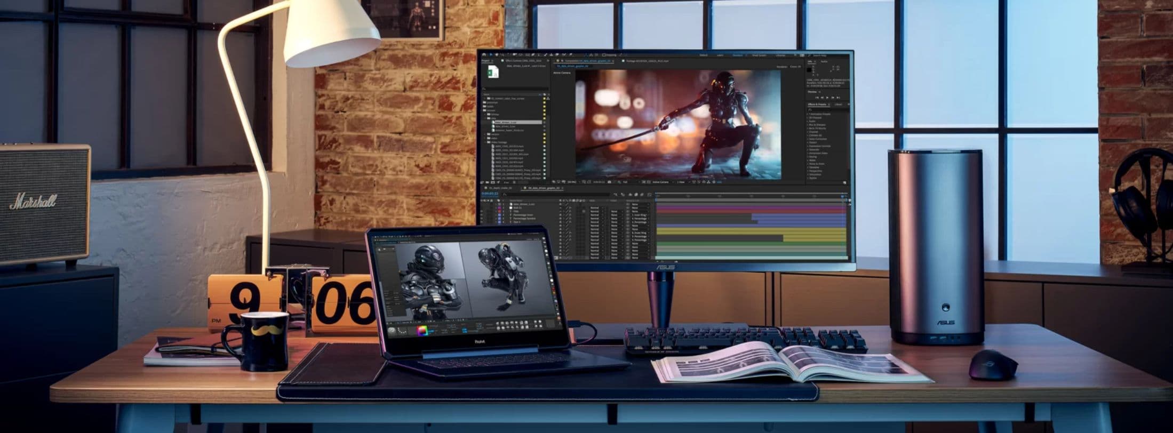Switch to the Footage viewer tab
The height and width of the screenshot is (433, 1173).
click(x=647, y=61)
